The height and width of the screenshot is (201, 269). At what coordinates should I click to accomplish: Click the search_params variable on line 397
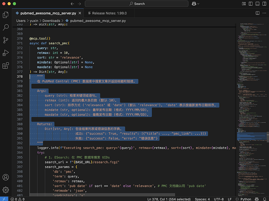pyautogui.click(x=57, y=167)
